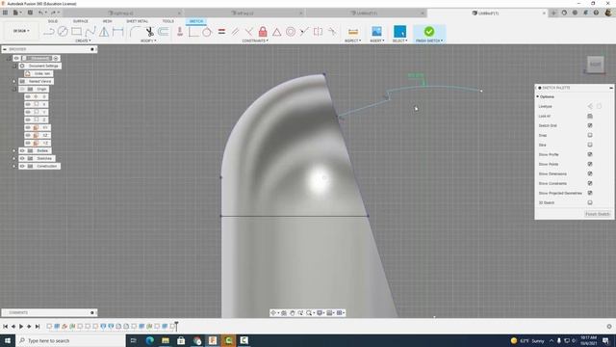Expand Named Views in browser

pyautogui.click(x=14, y=81)
